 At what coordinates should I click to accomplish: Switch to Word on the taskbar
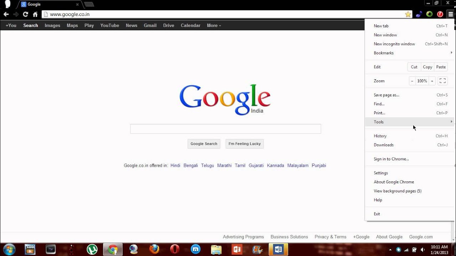point(278,249)
